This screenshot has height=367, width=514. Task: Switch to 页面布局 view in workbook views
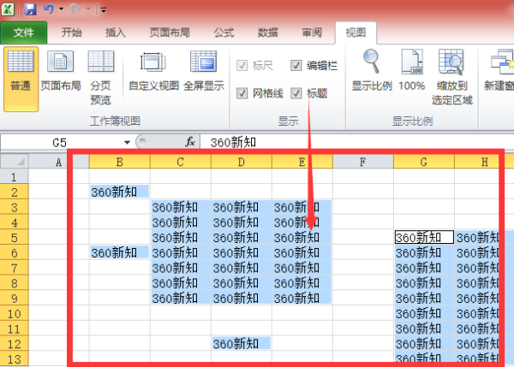[x=61, y=71]
